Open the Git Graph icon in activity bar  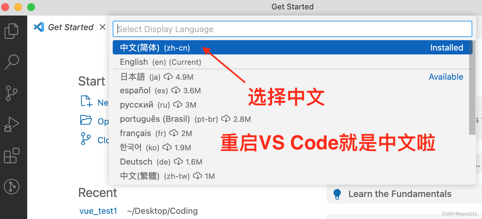pyautogui.click(x=12, y=187)
